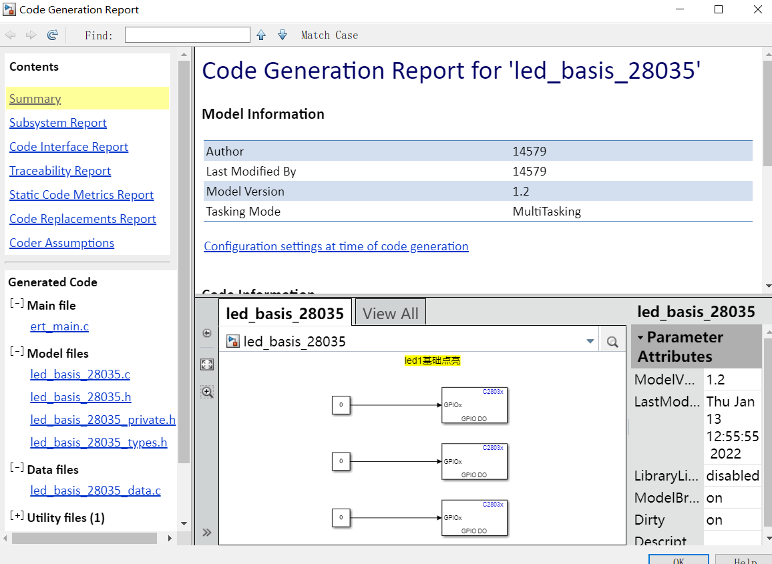Click the LibraryLi... disabled value
The width and height of the screenshot is (772, 564).
point(733,475)
